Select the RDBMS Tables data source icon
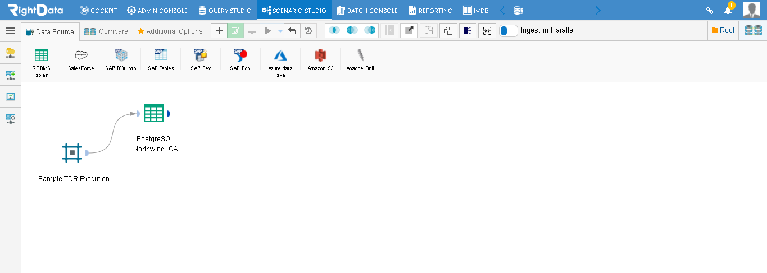Screen dimensions: 767x273 (x=41, y=55)
